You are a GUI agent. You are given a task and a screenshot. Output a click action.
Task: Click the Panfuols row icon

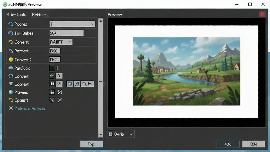(11, 68)
